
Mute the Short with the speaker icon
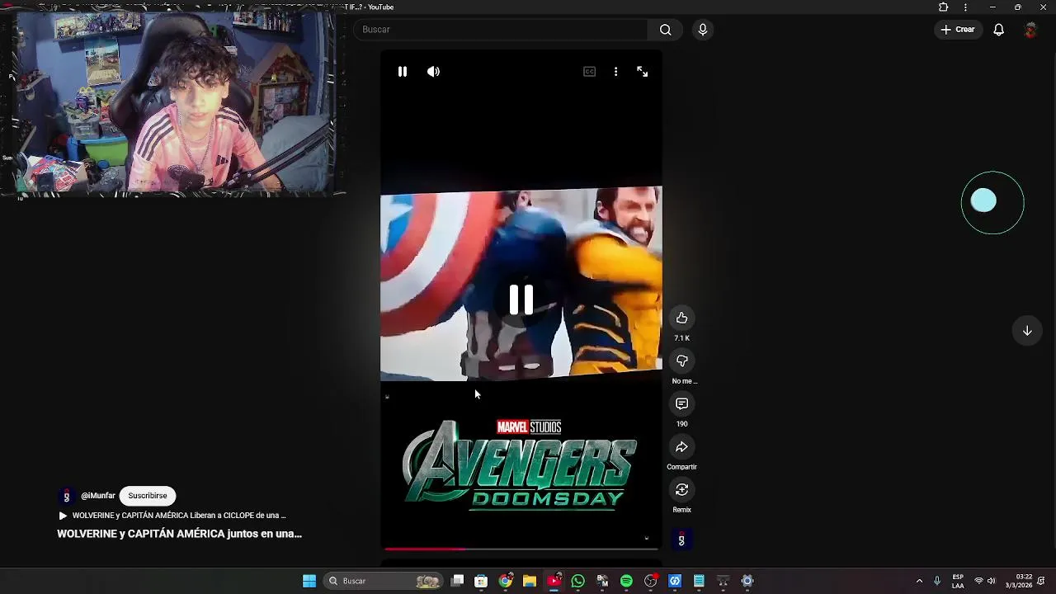[433, 72]
